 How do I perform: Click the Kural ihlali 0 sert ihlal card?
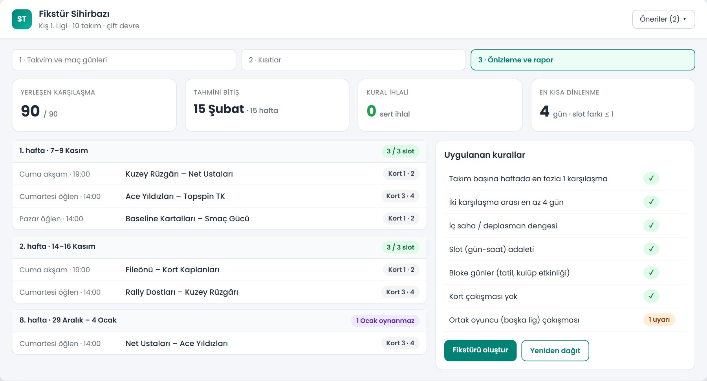[440, 105]
